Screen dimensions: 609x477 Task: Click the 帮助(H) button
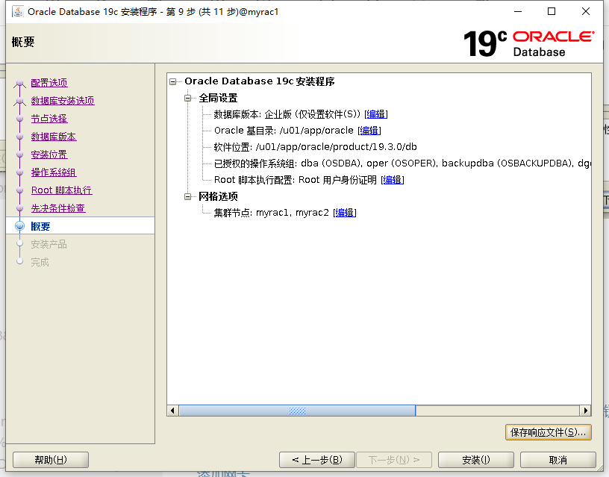[x=51, y=460]
